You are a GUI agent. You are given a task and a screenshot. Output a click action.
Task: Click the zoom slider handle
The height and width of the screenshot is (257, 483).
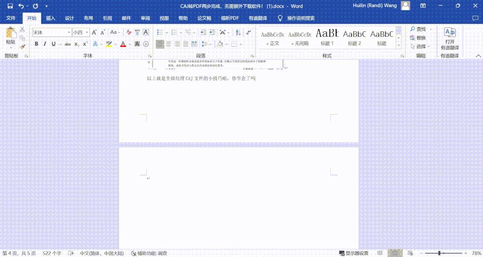click(x=439, y=253)
